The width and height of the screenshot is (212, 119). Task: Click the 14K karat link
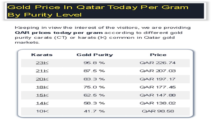tap(42, 103)
